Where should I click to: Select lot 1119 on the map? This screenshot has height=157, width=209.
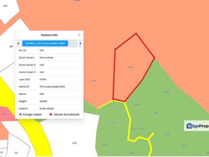coord(94,81)
